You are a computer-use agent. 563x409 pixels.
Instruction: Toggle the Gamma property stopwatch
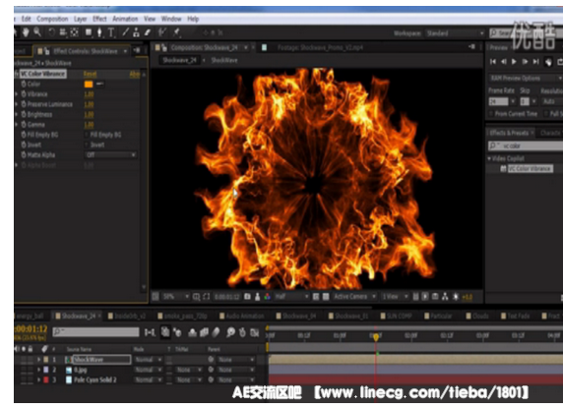24,125
